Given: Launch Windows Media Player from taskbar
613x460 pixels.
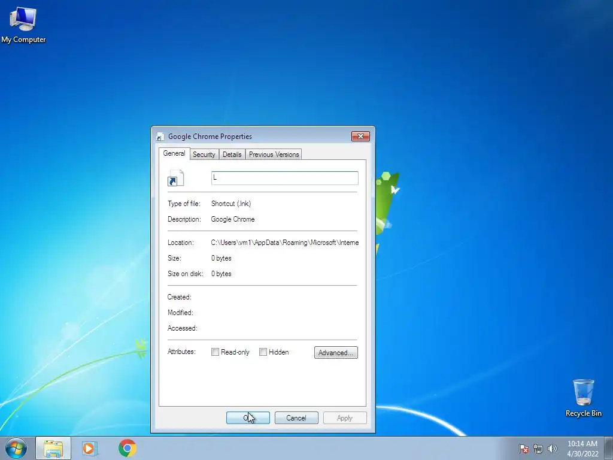Looking at the screenshot, I should coord(89,448).
